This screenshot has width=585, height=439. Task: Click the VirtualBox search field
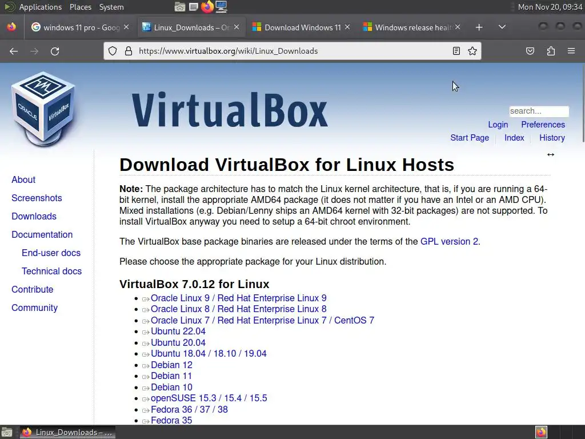pos(539,111)
